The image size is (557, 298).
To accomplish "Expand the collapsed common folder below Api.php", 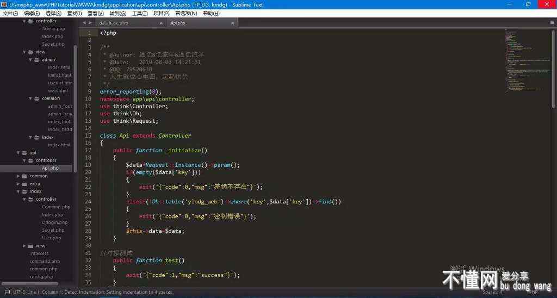I will click(x=18, y=176).
